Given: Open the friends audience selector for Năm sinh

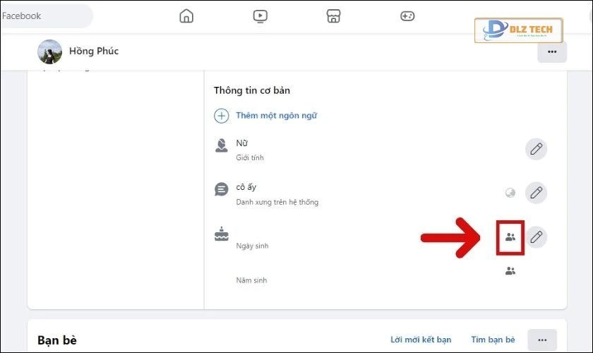Looking at the screenshot, I should (x=510, y=271).
